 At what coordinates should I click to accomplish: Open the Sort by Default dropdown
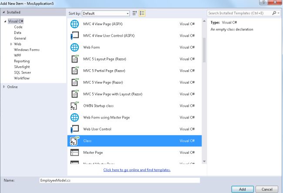[x=106, y=14]
